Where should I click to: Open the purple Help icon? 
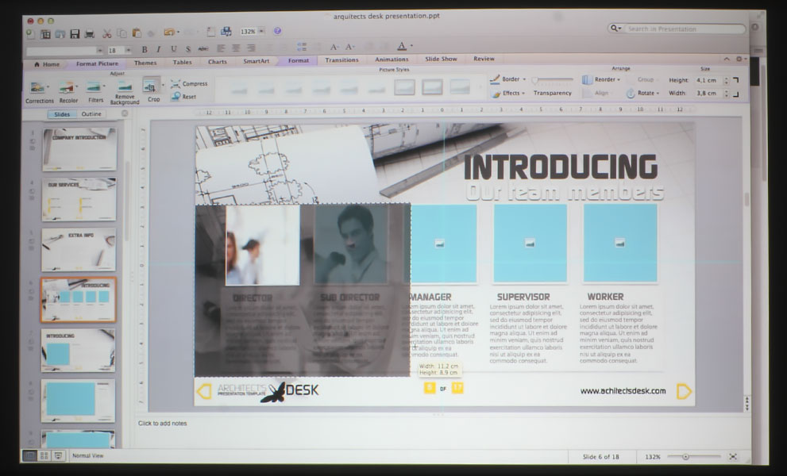click(277, 32)
